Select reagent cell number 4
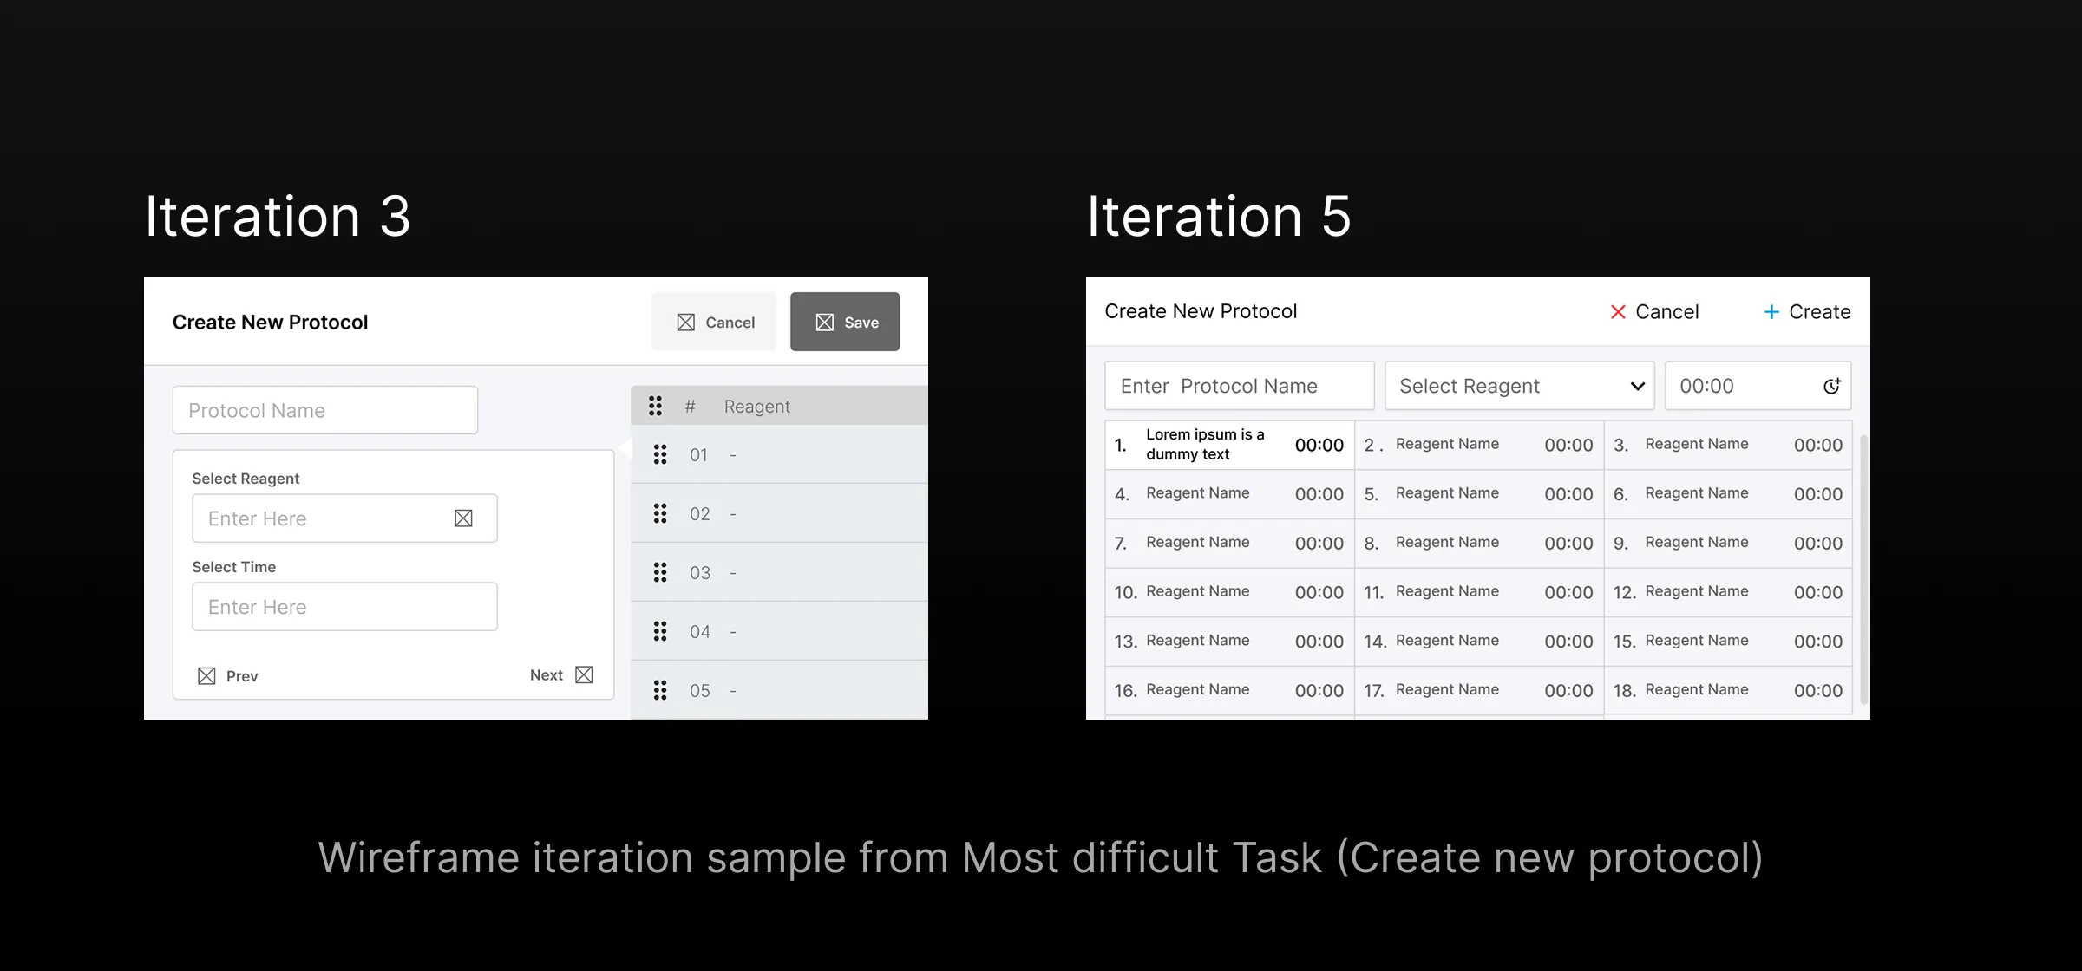Screen dimensions: 2082x971 point(1229,494)
